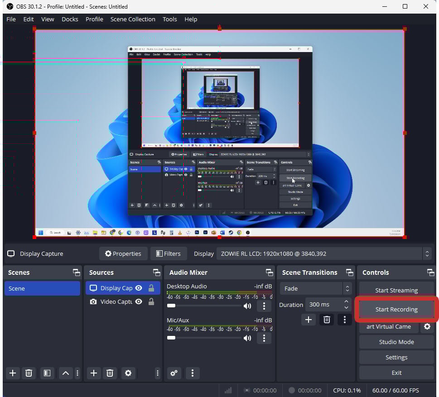Add a new source with the plus icon
Viewport: 439px width, 397px height.
93,373
